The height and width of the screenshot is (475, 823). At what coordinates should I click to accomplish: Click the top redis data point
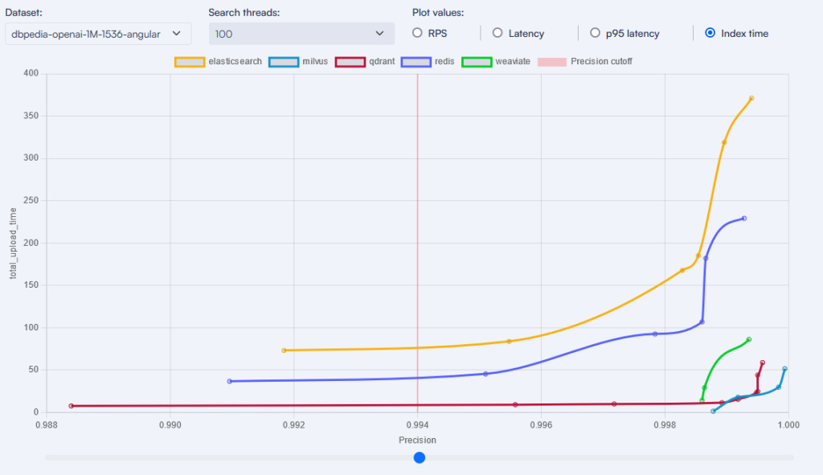click(x=744, y=219)
